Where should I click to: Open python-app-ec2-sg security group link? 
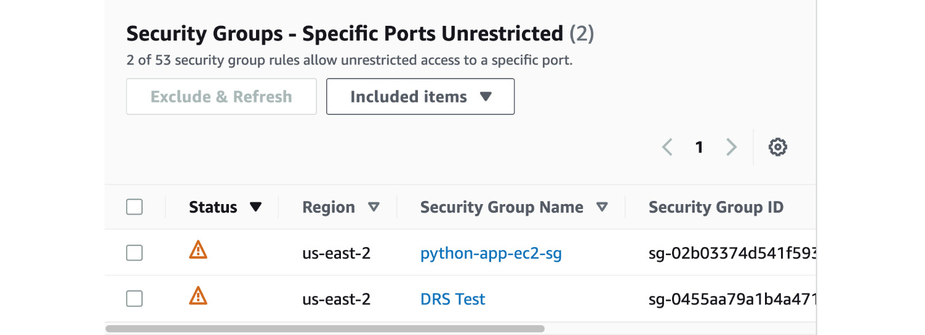[x=491, y=253]
